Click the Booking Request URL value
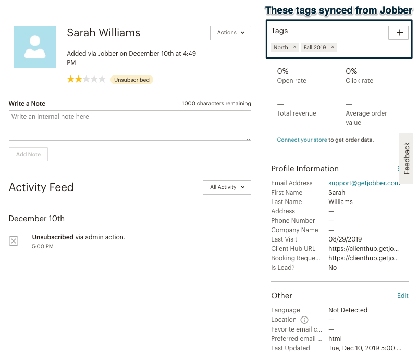The image size is (418, 355). point(364,258)
